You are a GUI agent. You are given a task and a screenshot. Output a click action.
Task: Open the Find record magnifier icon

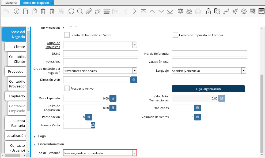click(x=80, y=11)
